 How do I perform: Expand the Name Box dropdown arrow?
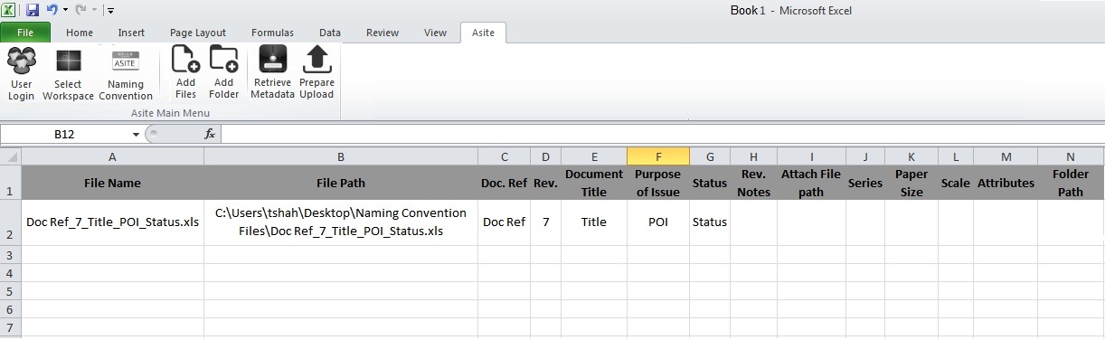pos(137,134)
